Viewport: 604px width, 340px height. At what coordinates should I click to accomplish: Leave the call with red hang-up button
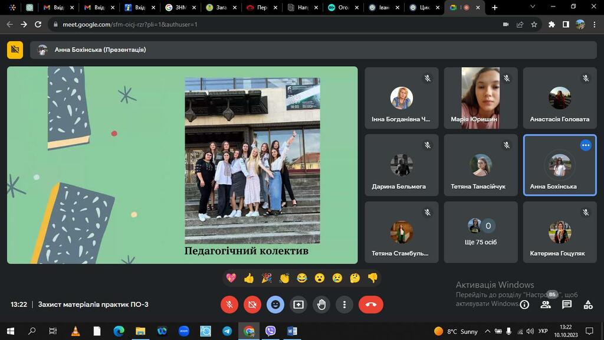(370, 305)
